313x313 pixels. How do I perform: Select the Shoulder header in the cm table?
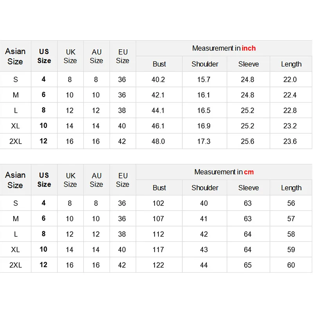coord(205,188)
